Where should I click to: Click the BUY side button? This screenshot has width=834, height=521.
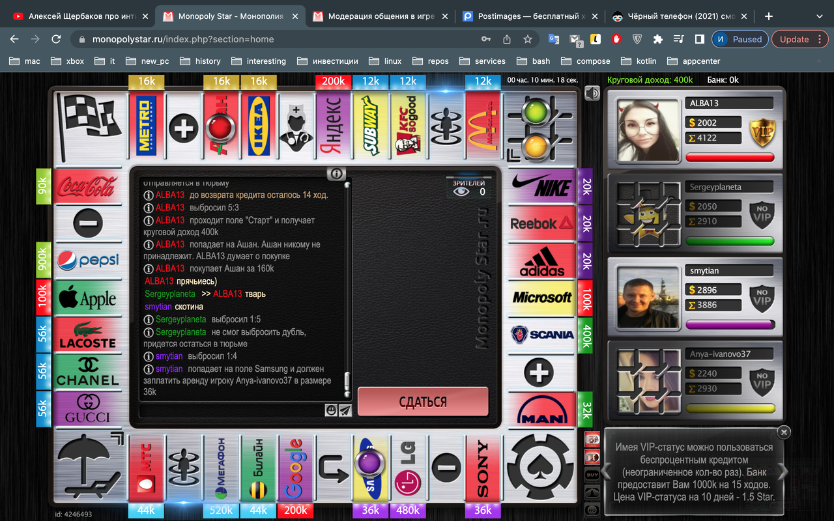[592, 475]
